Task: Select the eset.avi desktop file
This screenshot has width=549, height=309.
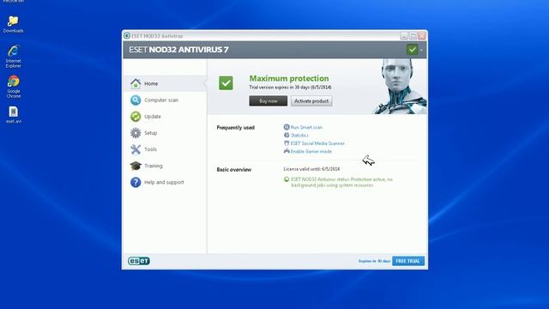Action: (14, 115)
